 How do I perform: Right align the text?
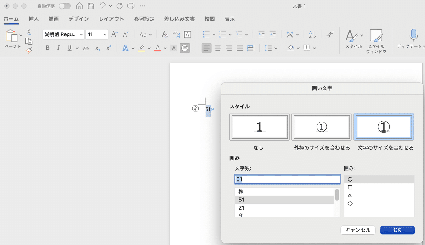[228, 48]
